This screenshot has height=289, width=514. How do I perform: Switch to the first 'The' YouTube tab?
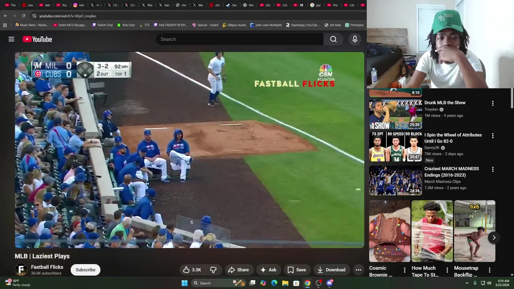pyautogui.click(x=10, y=5)
